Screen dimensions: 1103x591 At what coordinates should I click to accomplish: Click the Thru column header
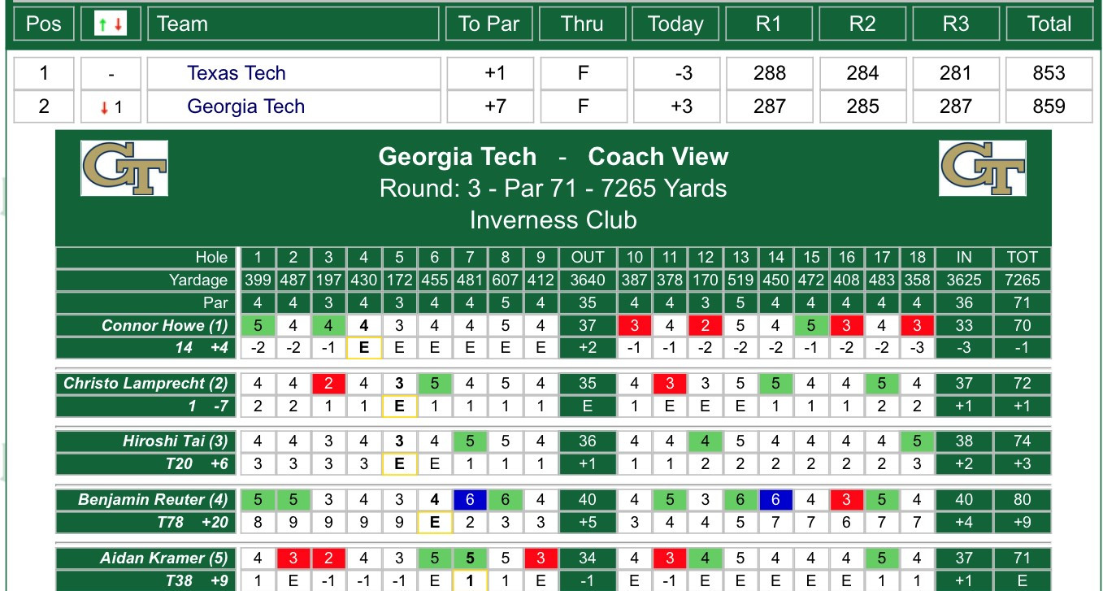coord(582,24)
